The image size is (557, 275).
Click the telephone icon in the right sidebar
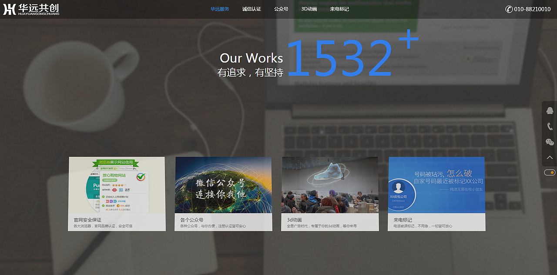(550, 126)
